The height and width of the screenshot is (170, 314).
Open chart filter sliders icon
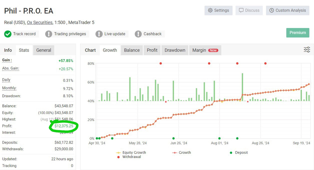point(307,50)
